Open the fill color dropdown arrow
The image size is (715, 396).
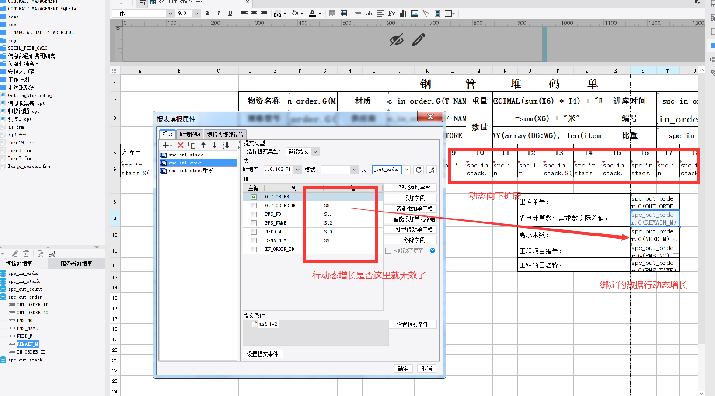tap(302, 14)
